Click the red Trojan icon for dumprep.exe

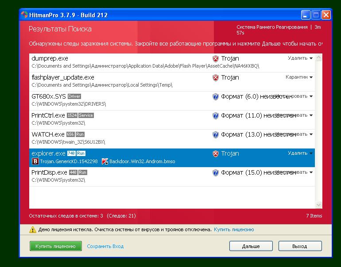pos(216,59)
